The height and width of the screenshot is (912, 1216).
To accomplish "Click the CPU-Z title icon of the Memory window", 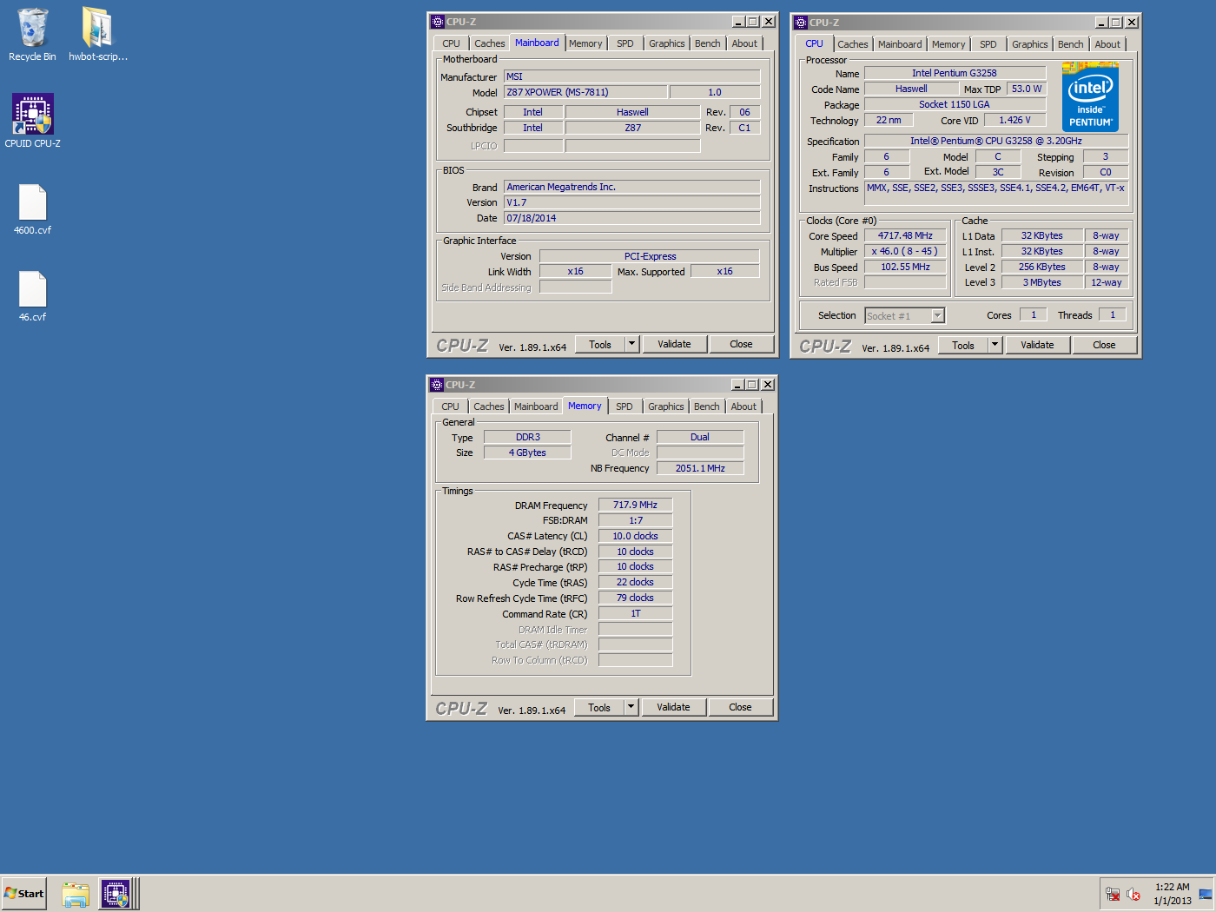I will (437, 385).
